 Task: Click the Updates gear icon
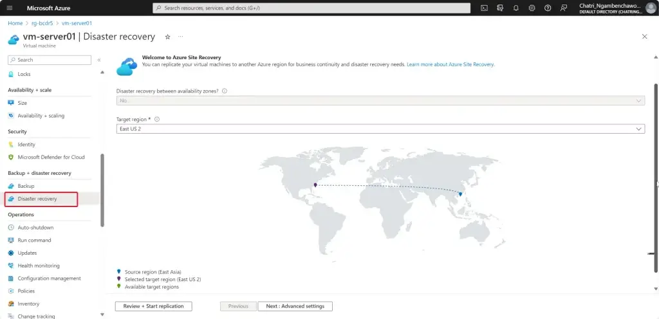tap(11, 253)
